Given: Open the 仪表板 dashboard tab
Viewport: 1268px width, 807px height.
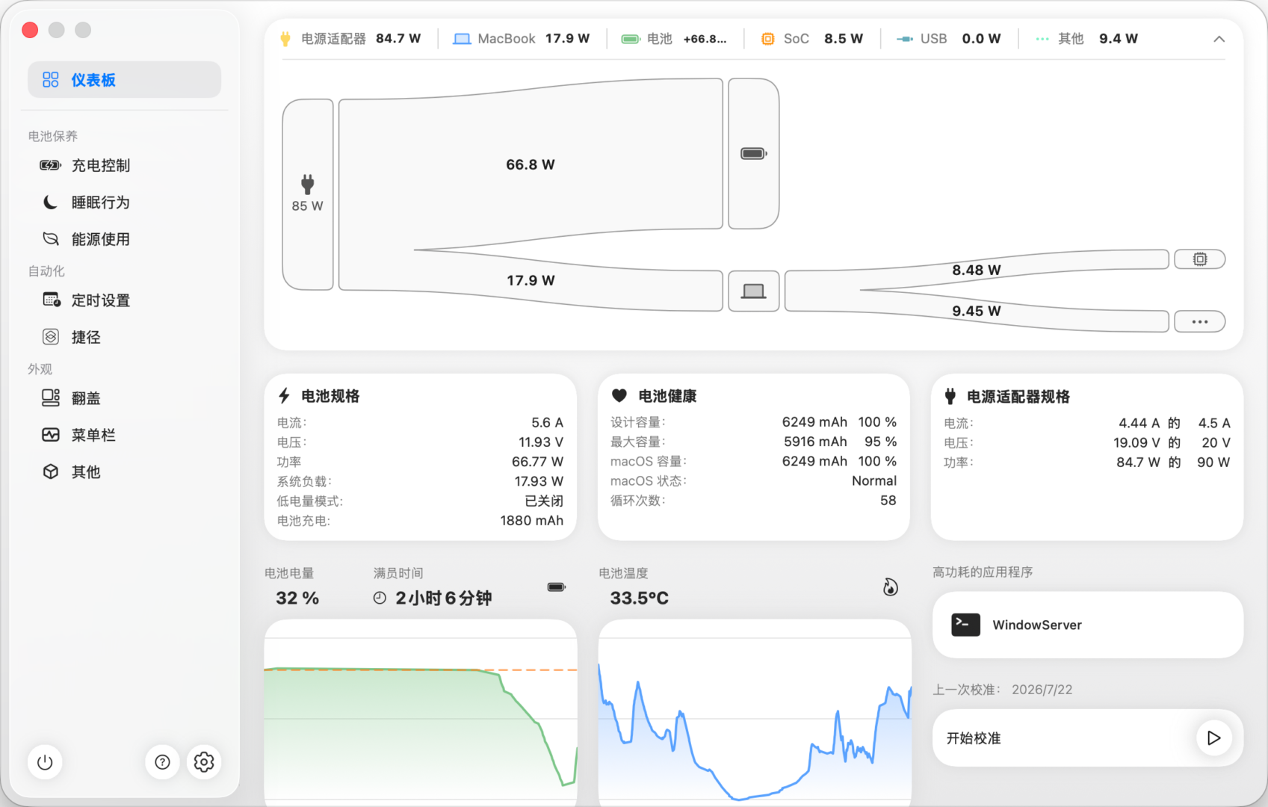Looking at the screenshot, I should pos(124,80).
